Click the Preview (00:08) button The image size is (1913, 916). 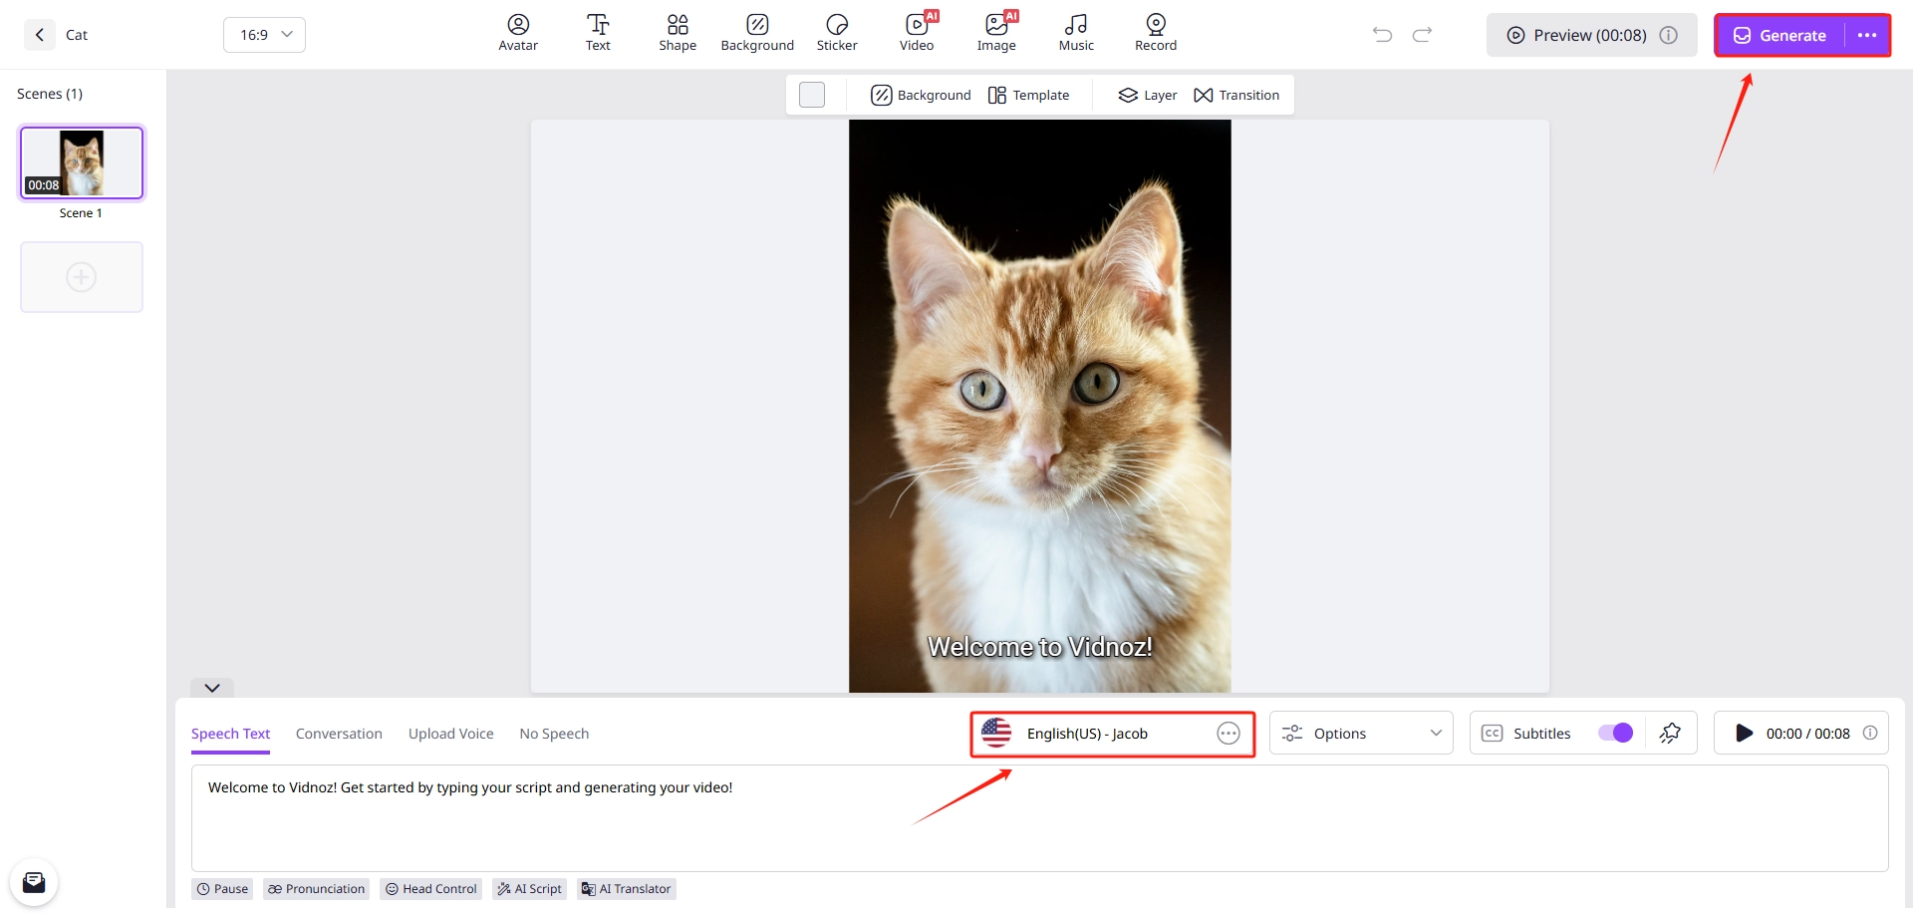pyautogui.click(x=1579, y=36)
